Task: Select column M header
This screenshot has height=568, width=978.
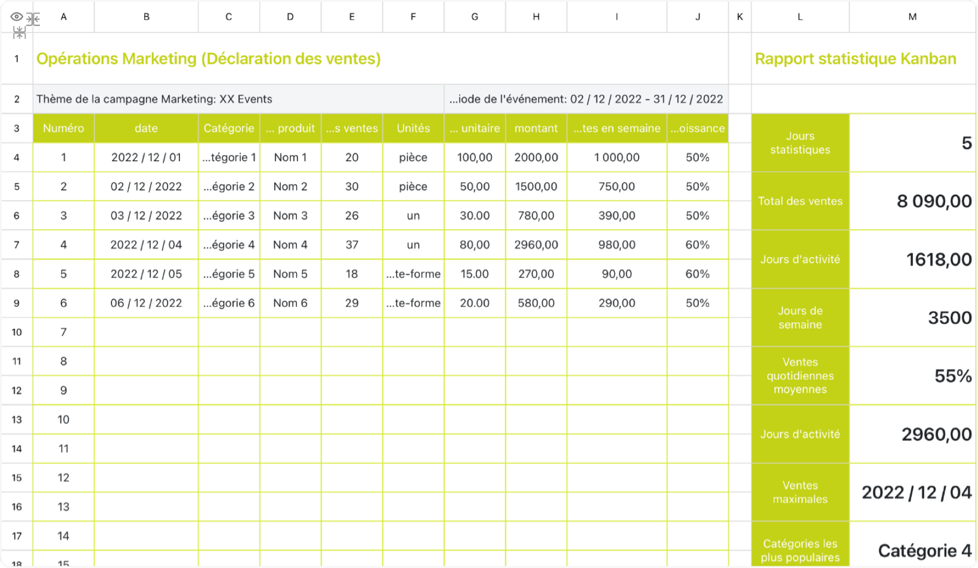Action: tap(912, 17)
